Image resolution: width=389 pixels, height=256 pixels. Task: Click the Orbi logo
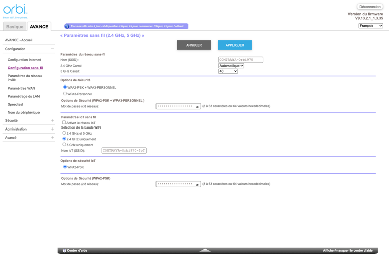click(x=15, y=11)
